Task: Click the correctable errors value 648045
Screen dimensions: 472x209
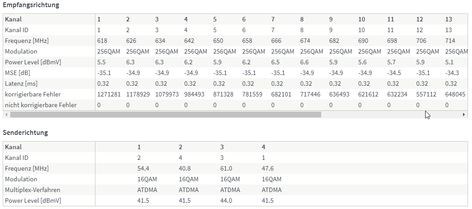Action: click(455, 94)
